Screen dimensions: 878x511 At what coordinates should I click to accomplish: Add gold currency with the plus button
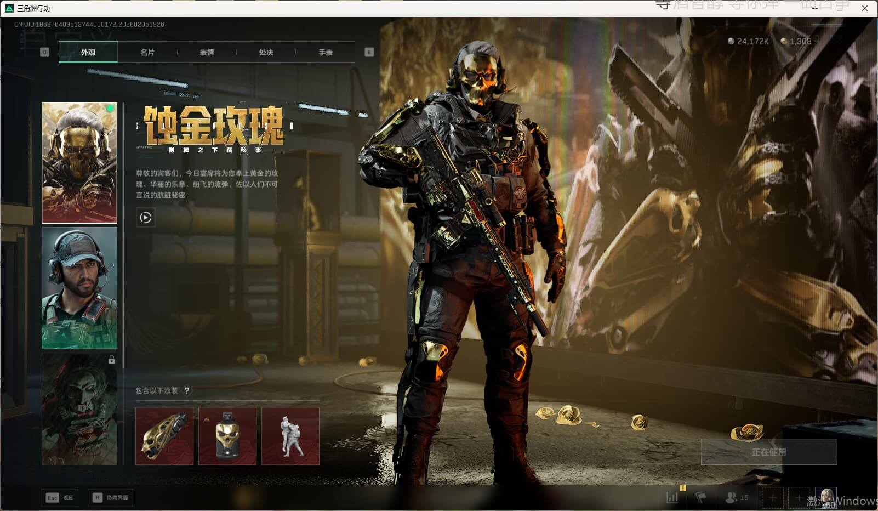(x=817, y=41)
